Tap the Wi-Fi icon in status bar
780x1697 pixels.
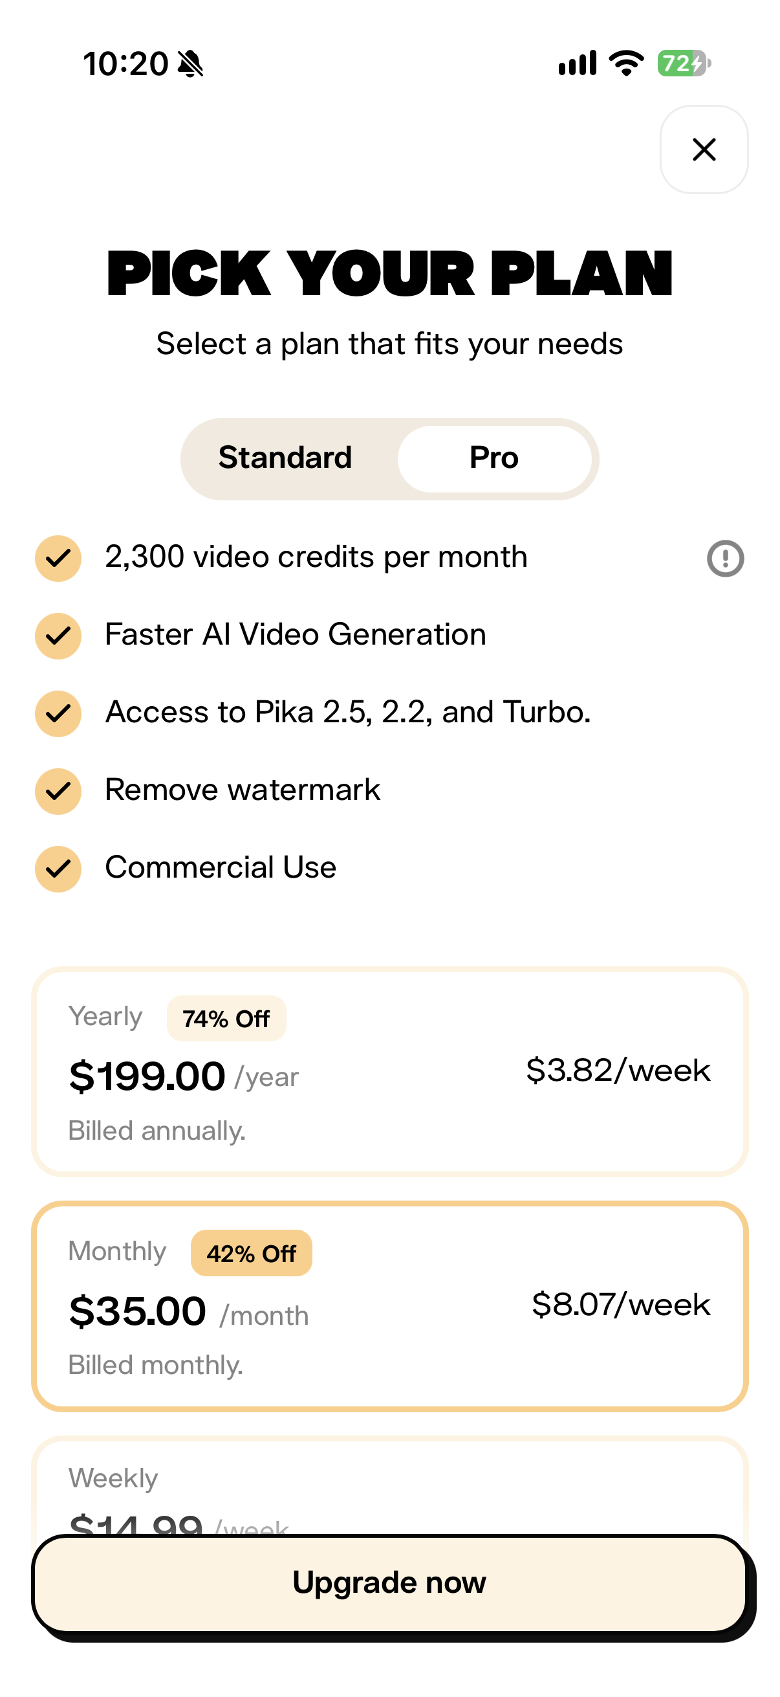(626, 63)
